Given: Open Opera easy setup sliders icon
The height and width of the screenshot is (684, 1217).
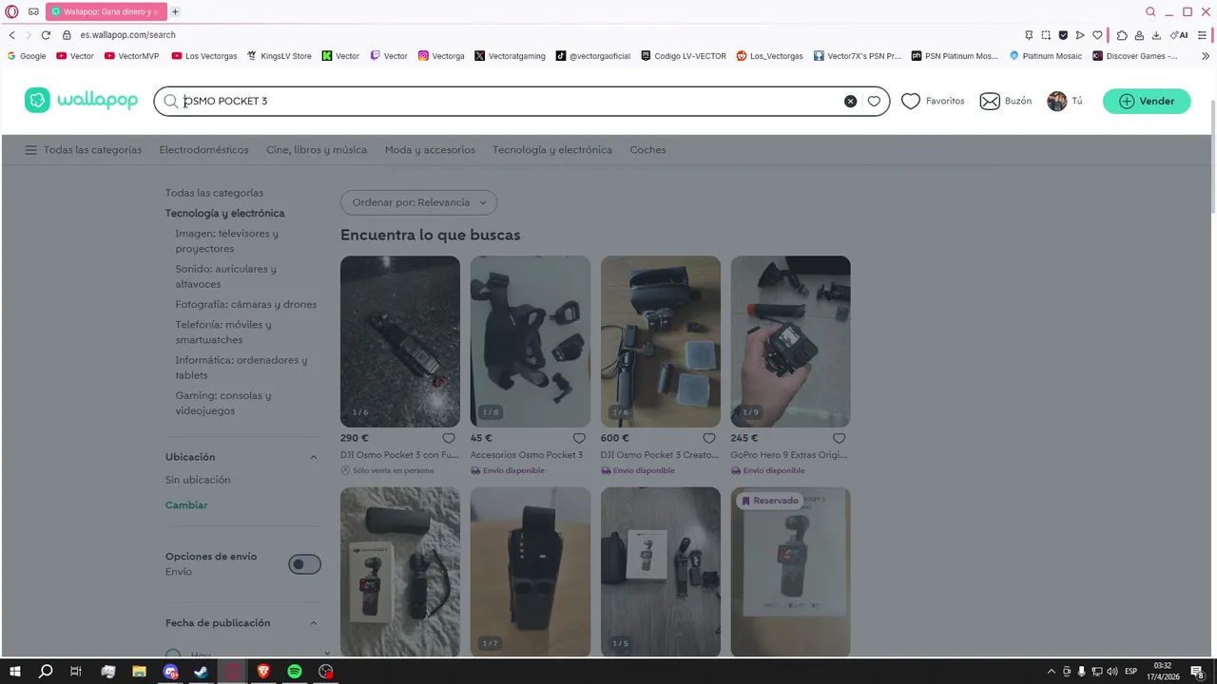Looking at the screenshot, I should click(x=1202, y=35).
